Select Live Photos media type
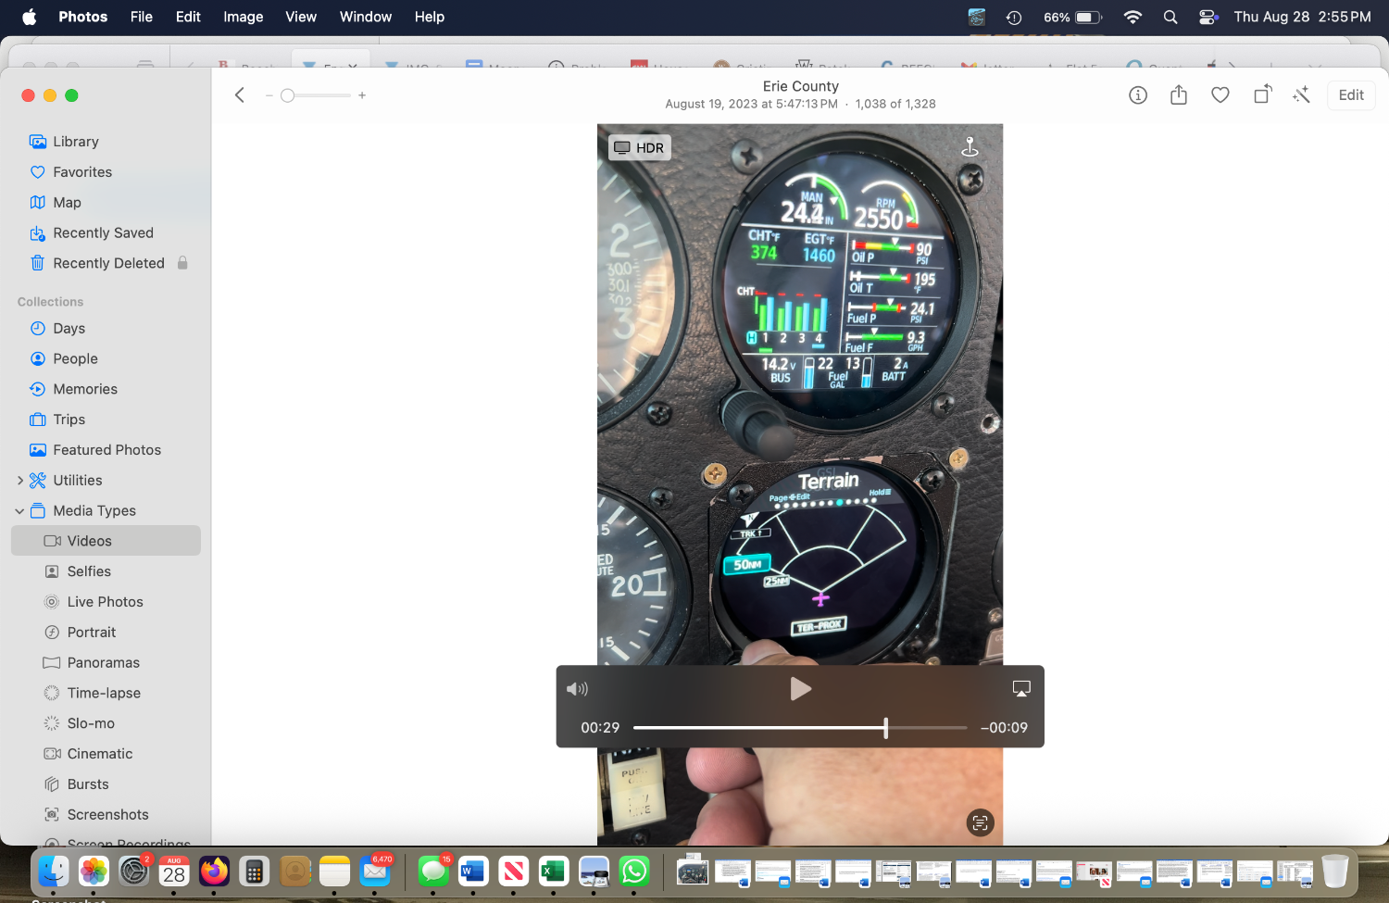 [106, 603]
